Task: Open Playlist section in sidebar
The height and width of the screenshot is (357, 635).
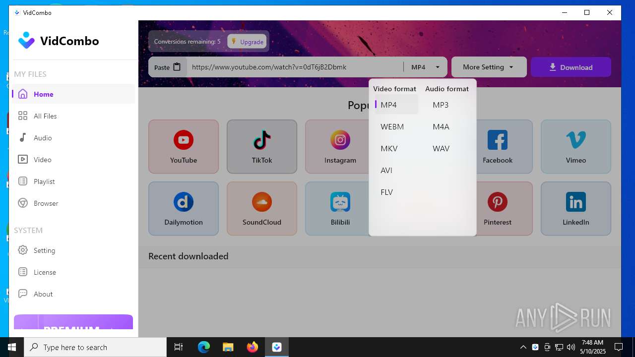Action: coord(73,181)
